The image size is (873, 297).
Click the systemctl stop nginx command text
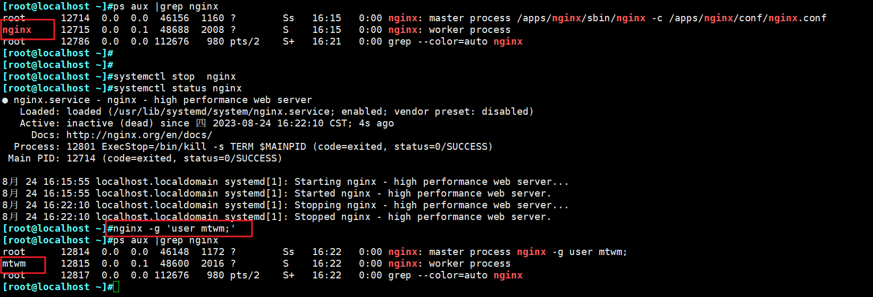point(174,77)
